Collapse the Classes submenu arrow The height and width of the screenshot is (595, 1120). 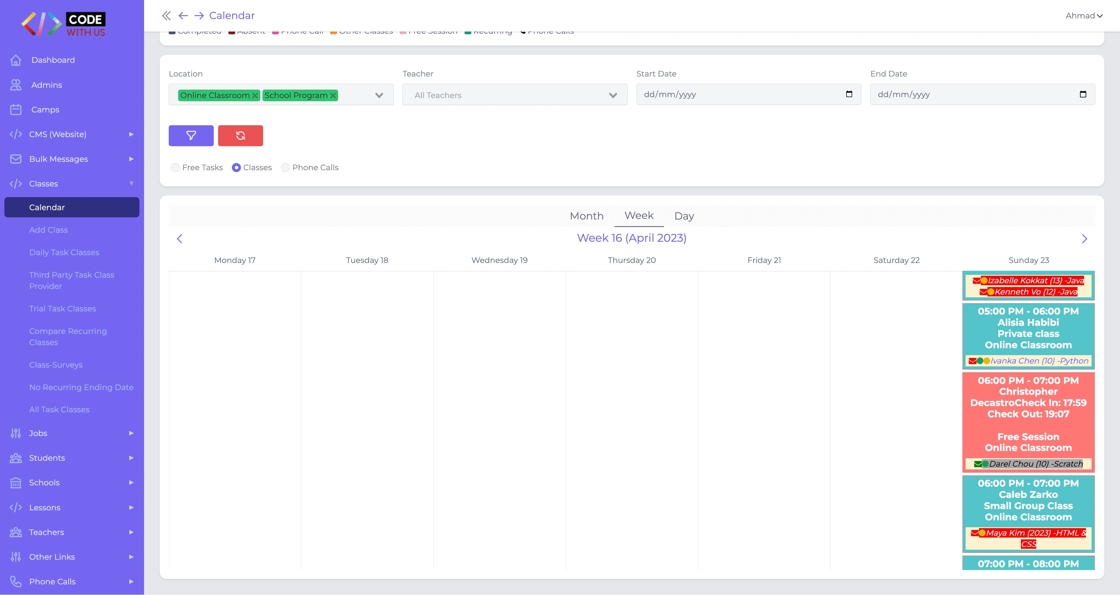click(131, 184)
